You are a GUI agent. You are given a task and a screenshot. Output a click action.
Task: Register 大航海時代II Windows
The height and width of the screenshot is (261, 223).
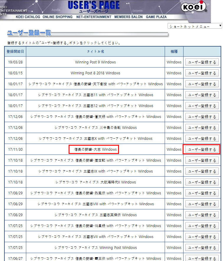(x=202, y=182)
